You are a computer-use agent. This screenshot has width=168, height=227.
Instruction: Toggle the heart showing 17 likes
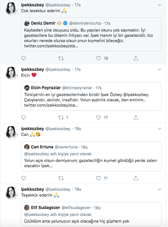pos(98,117)
